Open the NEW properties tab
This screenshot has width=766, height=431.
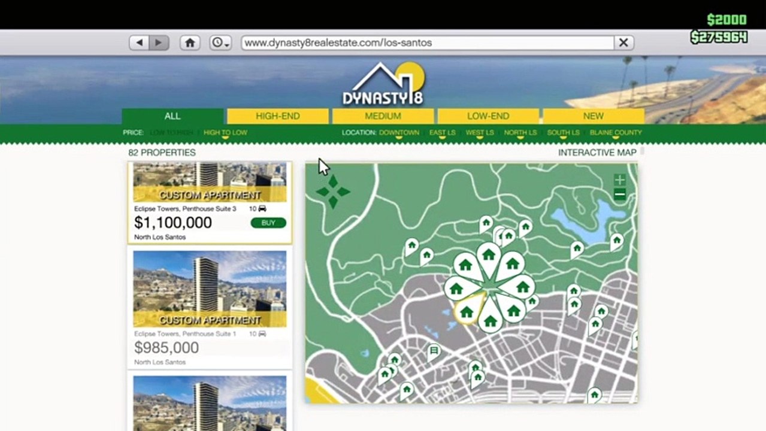click(x=594, y=116)
